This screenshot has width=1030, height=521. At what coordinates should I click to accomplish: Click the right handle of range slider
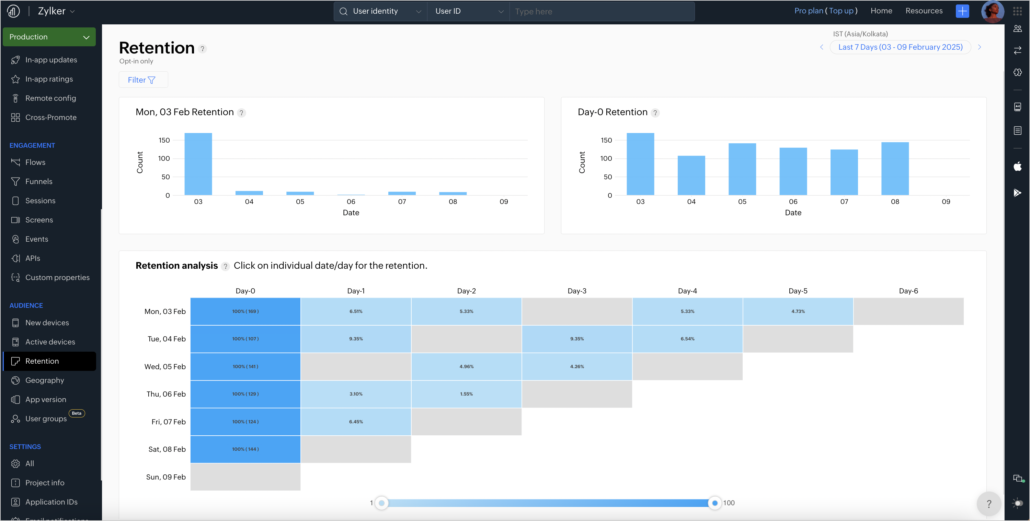pyautogui.click(x=714, y=502)
